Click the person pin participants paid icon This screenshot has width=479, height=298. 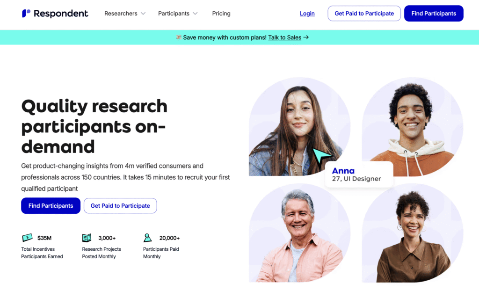[x=147, y=238]
